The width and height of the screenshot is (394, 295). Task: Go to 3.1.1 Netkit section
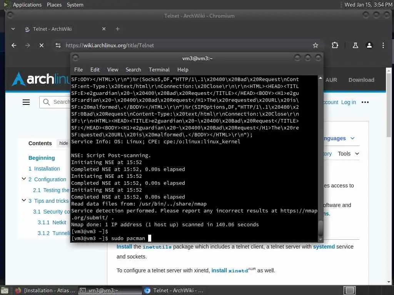coord(52,222)
